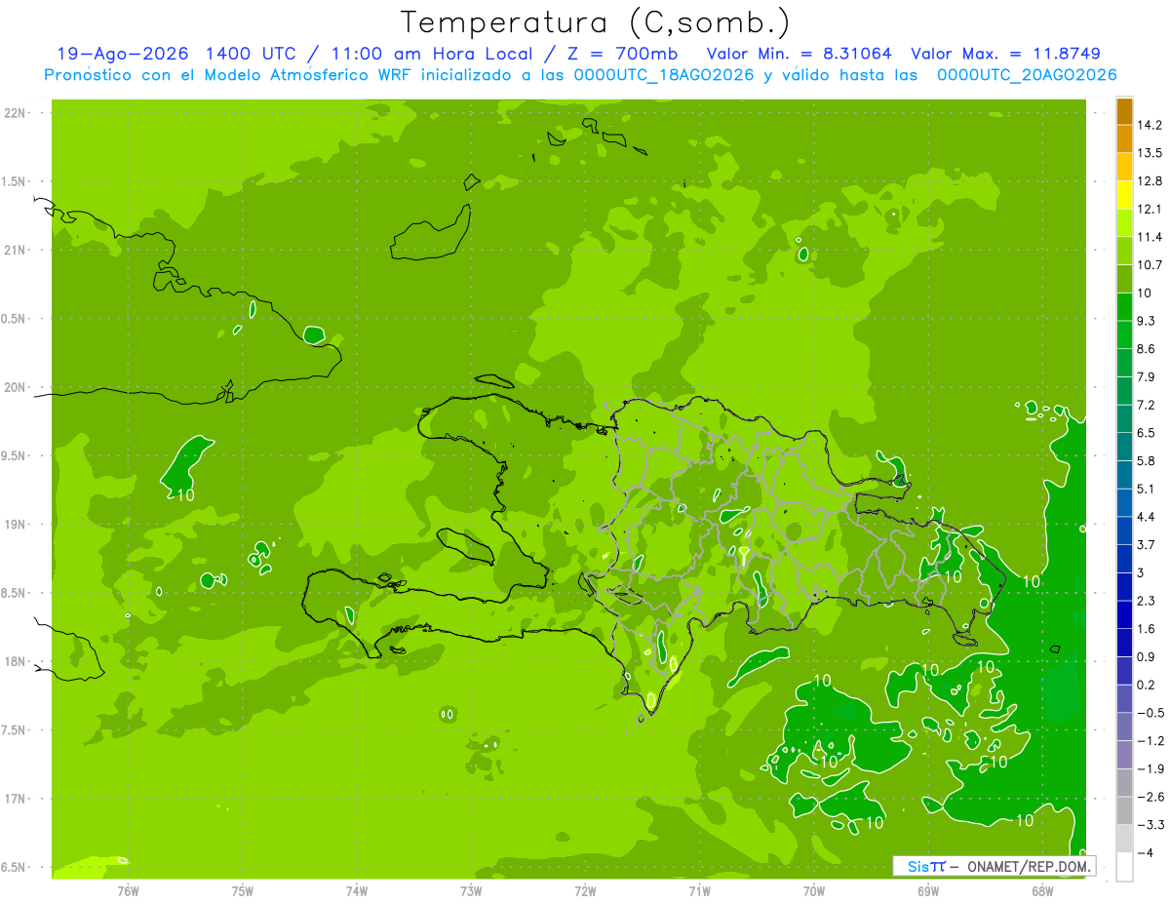
Task: Click the 13.5 legend value
Action: [1150, 153]
